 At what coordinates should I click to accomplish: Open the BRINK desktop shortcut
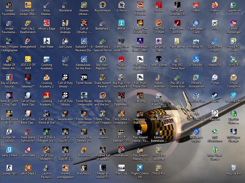click(121, 25)
